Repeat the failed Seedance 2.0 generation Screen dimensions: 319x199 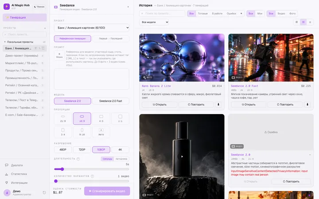tap(291, 181)
